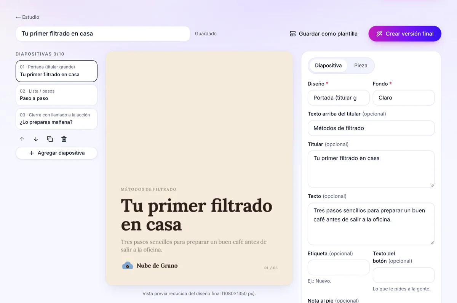Image resolution: width=457 pixels, height=303 pixels.
Task: Click into the Texto text area
Action: coord(371,224)
